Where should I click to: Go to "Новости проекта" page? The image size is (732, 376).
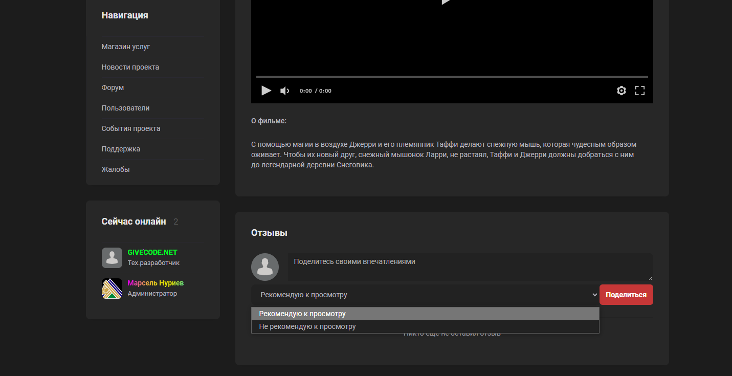(130, 67)
